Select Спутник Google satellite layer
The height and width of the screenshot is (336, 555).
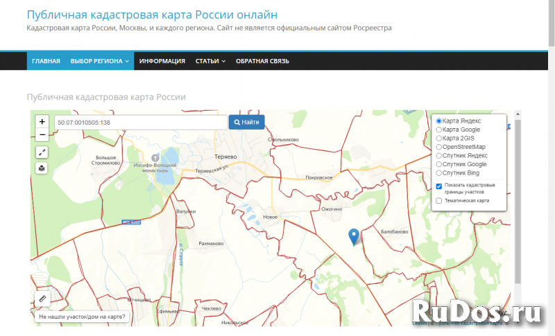pos(439,164)
